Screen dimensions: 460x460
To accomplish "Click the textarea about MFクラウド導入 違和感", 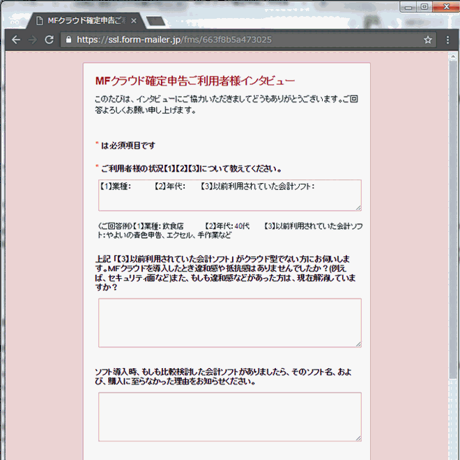I will 230,323.
